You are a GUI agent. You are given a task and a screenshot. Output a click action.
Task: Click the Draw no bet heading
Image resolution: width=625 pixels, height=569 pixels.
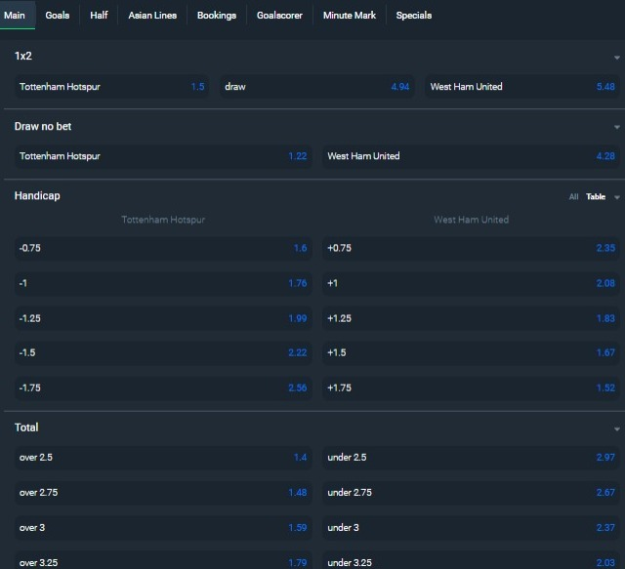(43, 126)
